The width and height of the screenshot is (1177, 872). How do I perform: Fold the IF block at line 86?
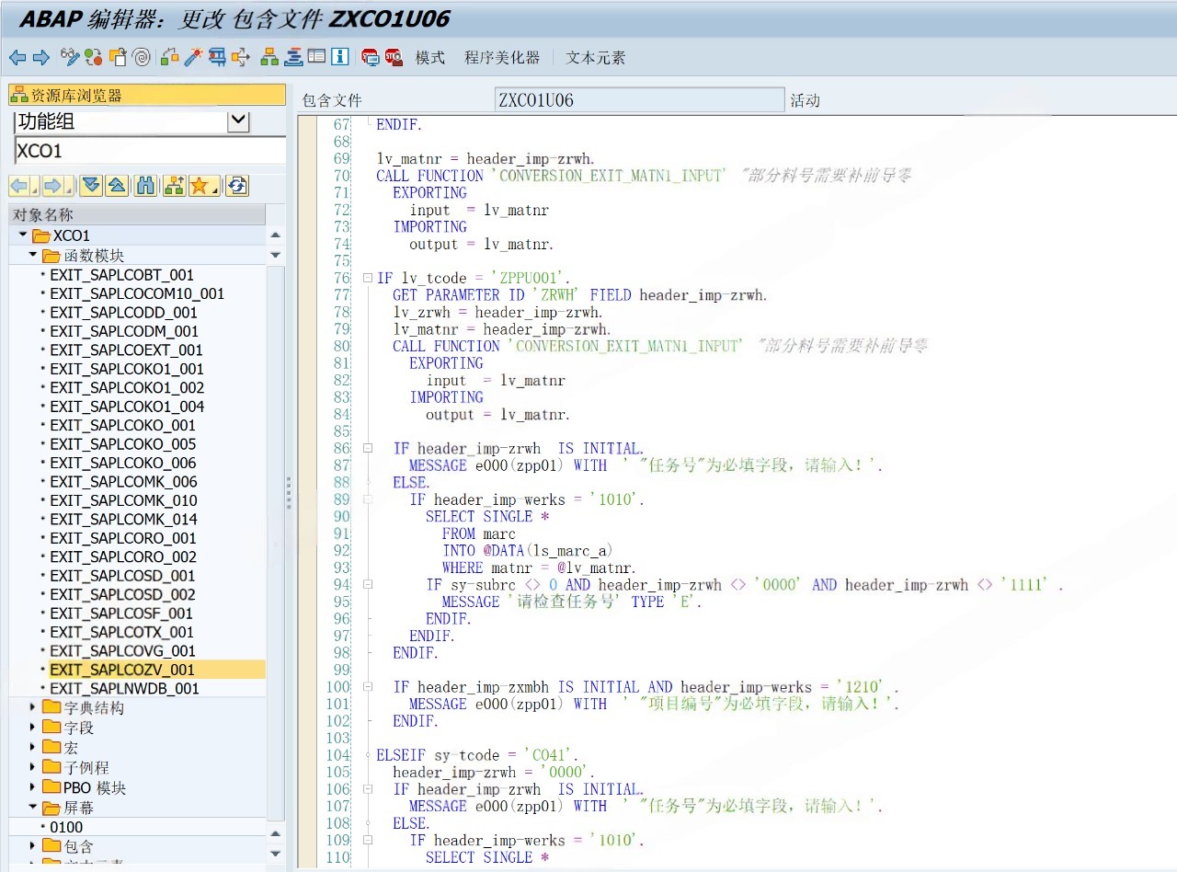pos(368,448)
